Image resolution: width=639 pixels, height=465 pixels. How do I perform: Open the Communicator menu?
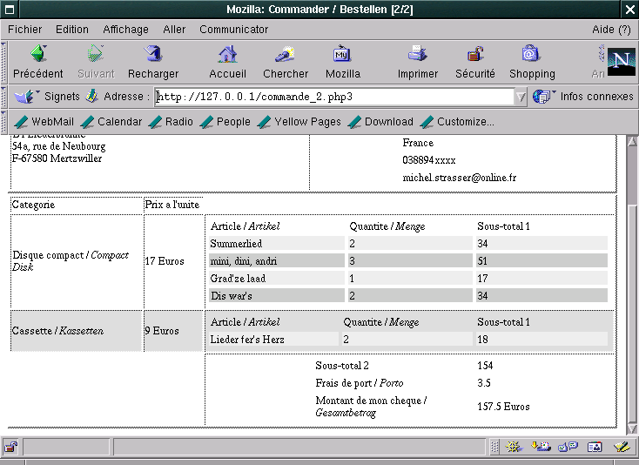coord(233,29)
